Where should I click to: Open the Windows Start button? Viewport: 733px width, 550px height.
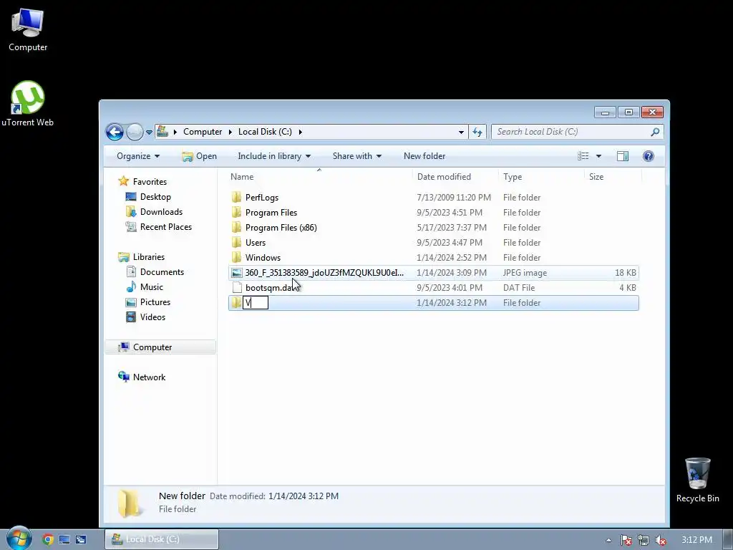click(19, 538)
